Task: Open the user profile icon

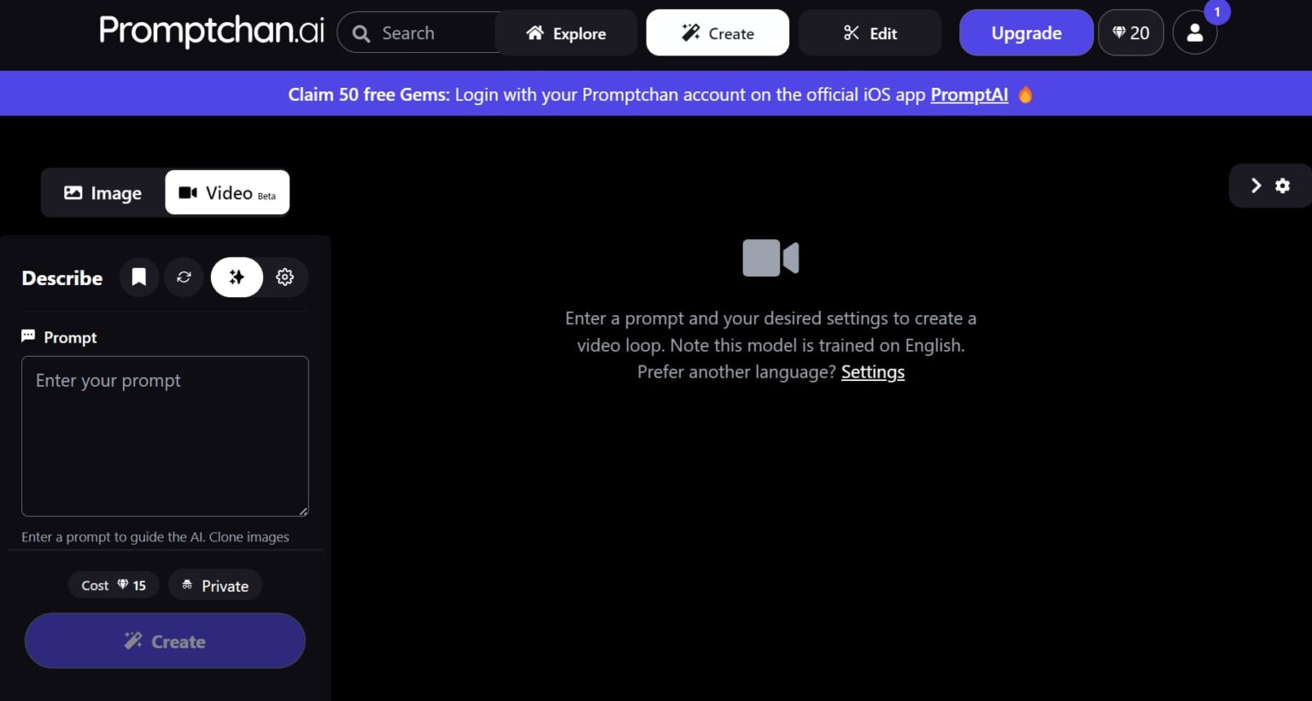Action: [1194, 33]
